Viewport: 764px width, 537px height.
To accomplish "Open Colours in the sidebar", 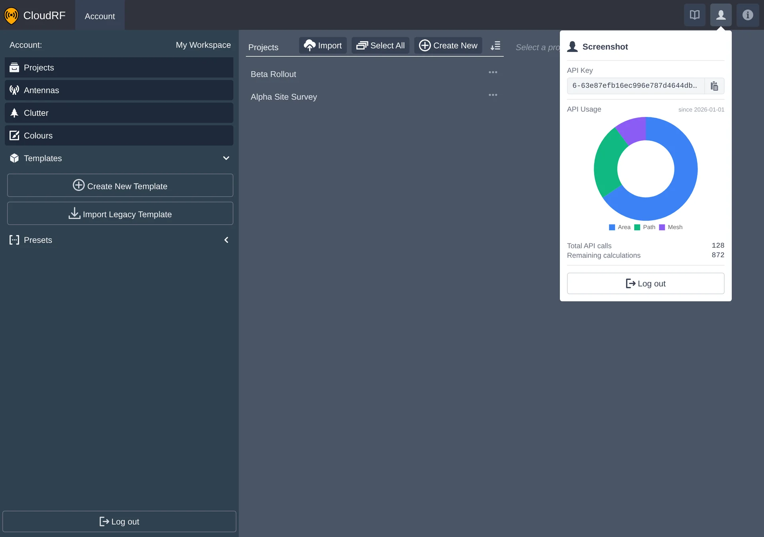I will (x=119, y=135).
